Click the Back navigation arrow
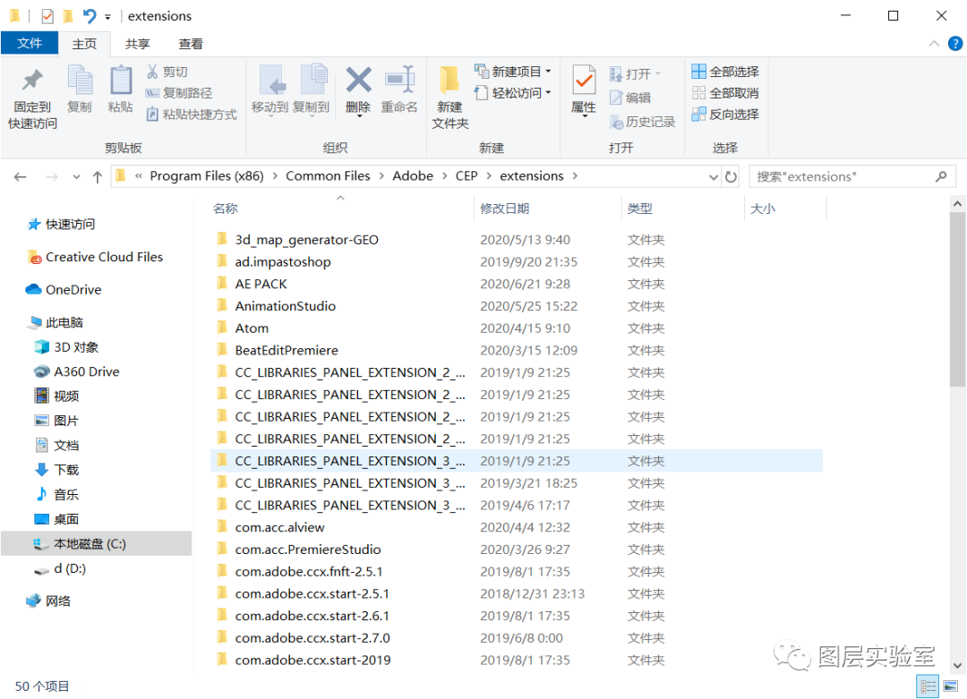 (21, 177)
